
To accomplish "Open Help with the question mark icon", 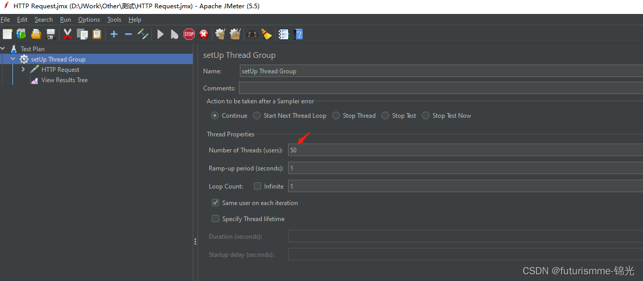I will [298, 34].
